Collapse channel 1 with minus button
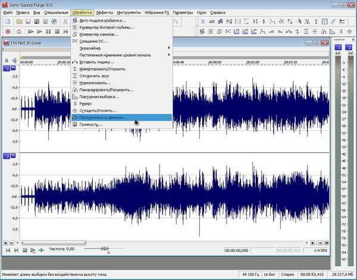Screen dimensions: 357x280 (13, 68)
